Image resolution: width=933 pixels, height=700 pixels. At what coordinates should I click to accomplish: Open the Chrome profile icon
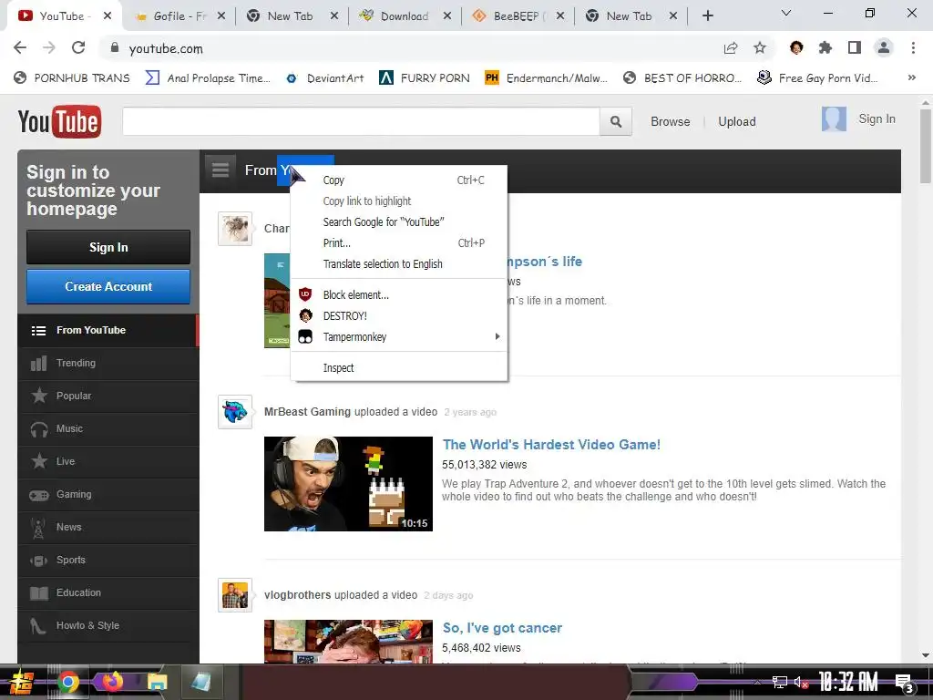coord(884,47)
